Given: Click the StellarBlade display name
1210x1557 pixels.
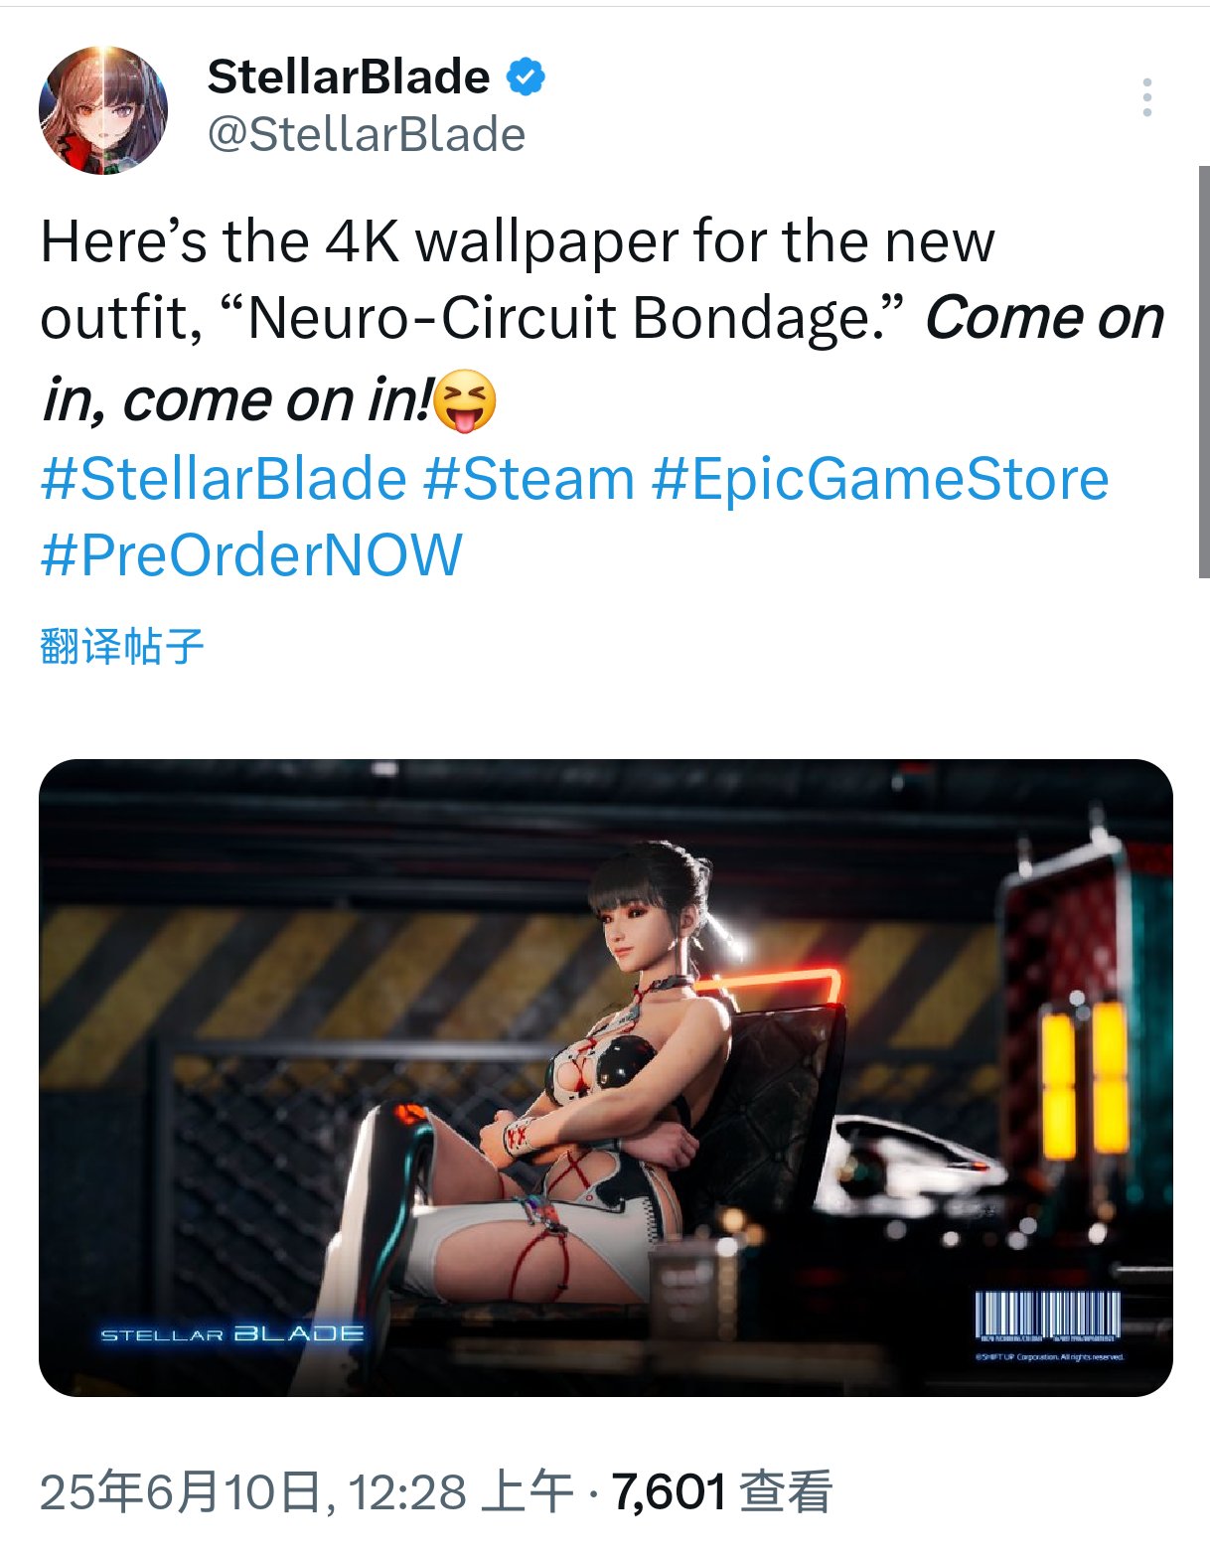Looking at the screenshot, I should point(349,78).
